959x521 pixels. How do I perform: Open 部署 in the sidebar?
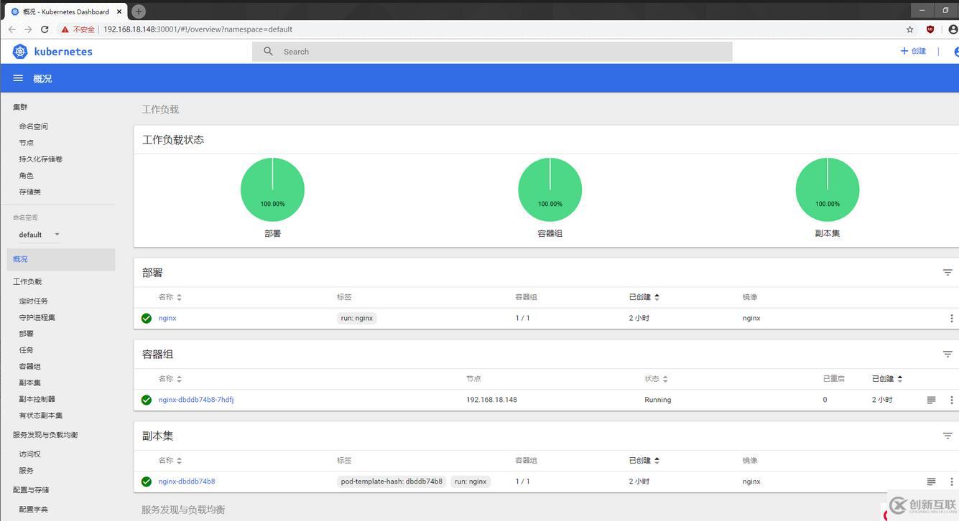pyautogui.click(x=27, y=334)
